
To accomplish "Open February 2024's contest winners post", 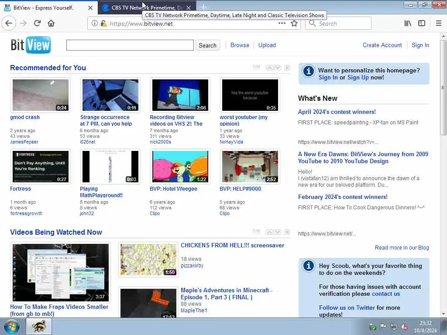I will coord(343,197).
